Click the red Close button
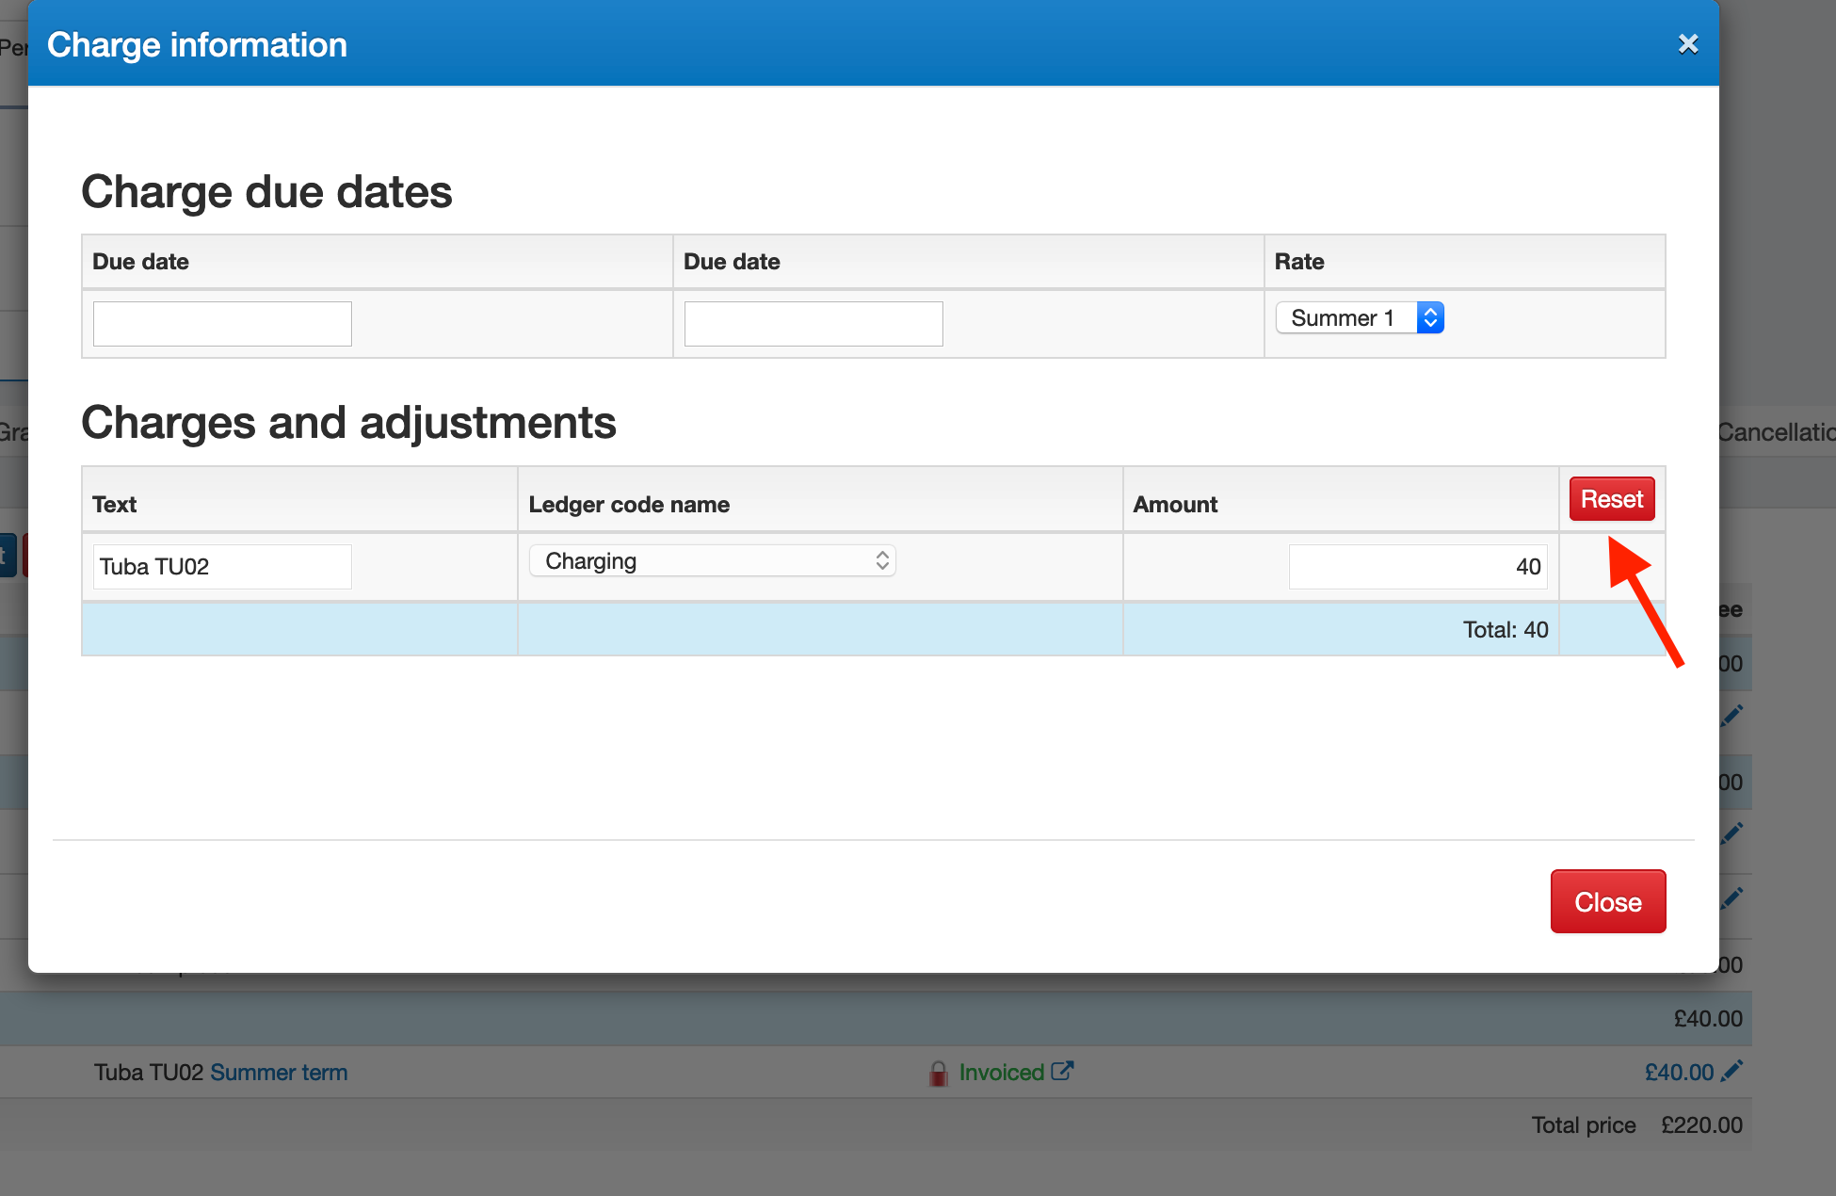The height and width of the screenshot is (1196, 1836). (x=1608, y=901)
